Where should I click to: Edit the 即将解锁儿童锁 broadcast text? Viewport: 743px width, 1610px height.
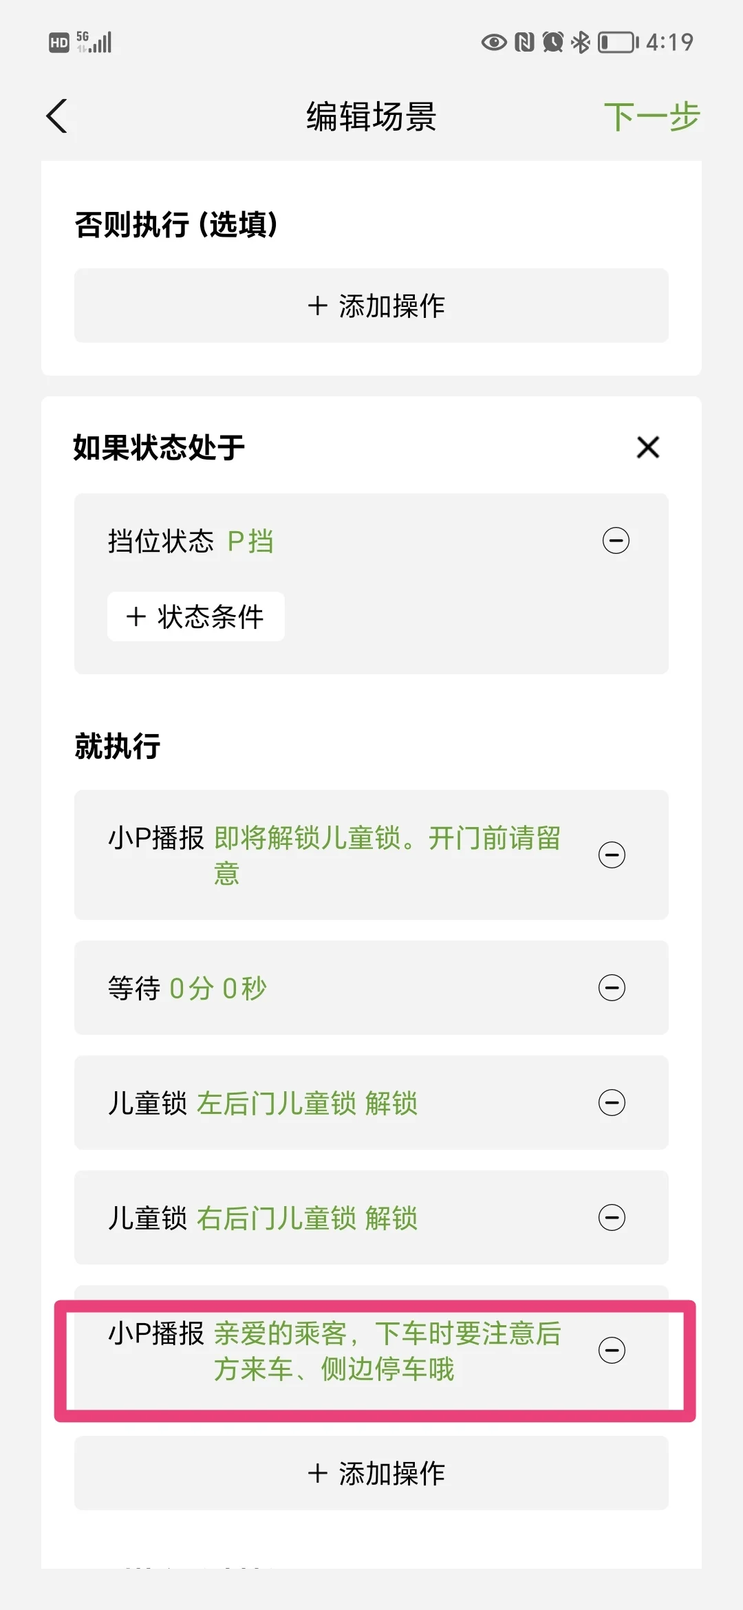pos(387,855)
